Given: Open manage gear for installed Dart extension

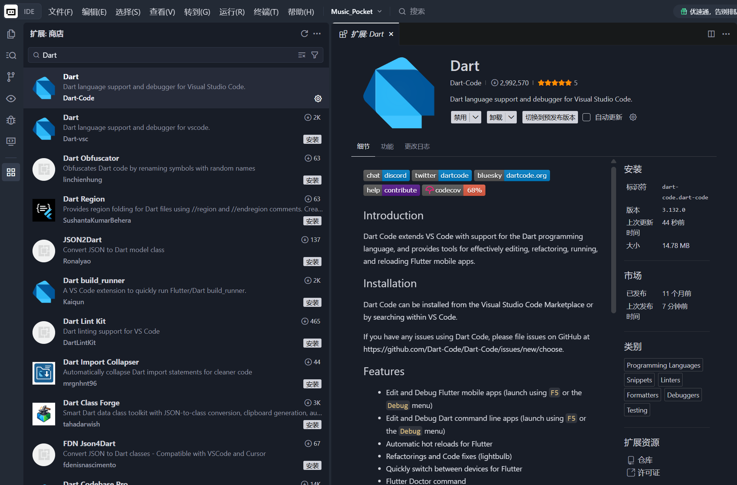Looking at the screenshot, I should point(318,99).
